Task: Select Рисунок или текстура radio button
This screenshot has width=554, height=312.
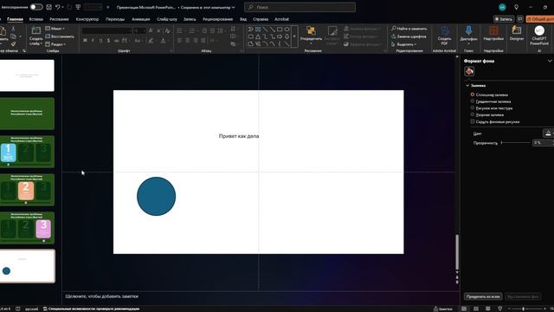Action: (473, 107)
